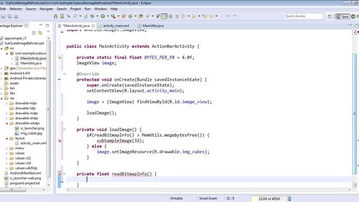
Task: Collapse the layout folder node
Action: pyautogui.click(x=7, y=139)
